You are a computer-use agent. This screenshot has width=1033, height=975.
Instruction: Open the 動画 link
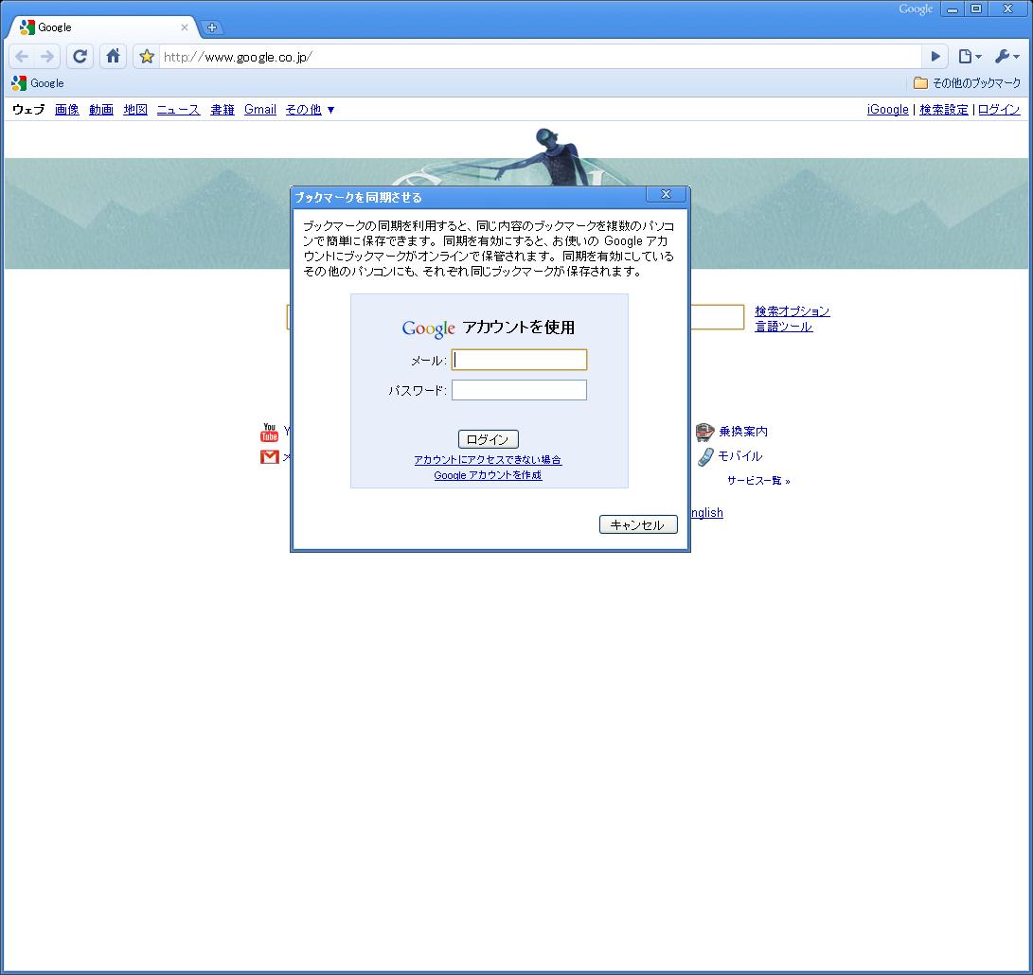pos(100,110)
